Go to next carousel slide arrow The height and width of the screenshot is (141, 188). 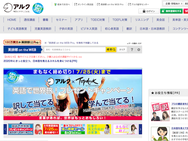(140, 129)
